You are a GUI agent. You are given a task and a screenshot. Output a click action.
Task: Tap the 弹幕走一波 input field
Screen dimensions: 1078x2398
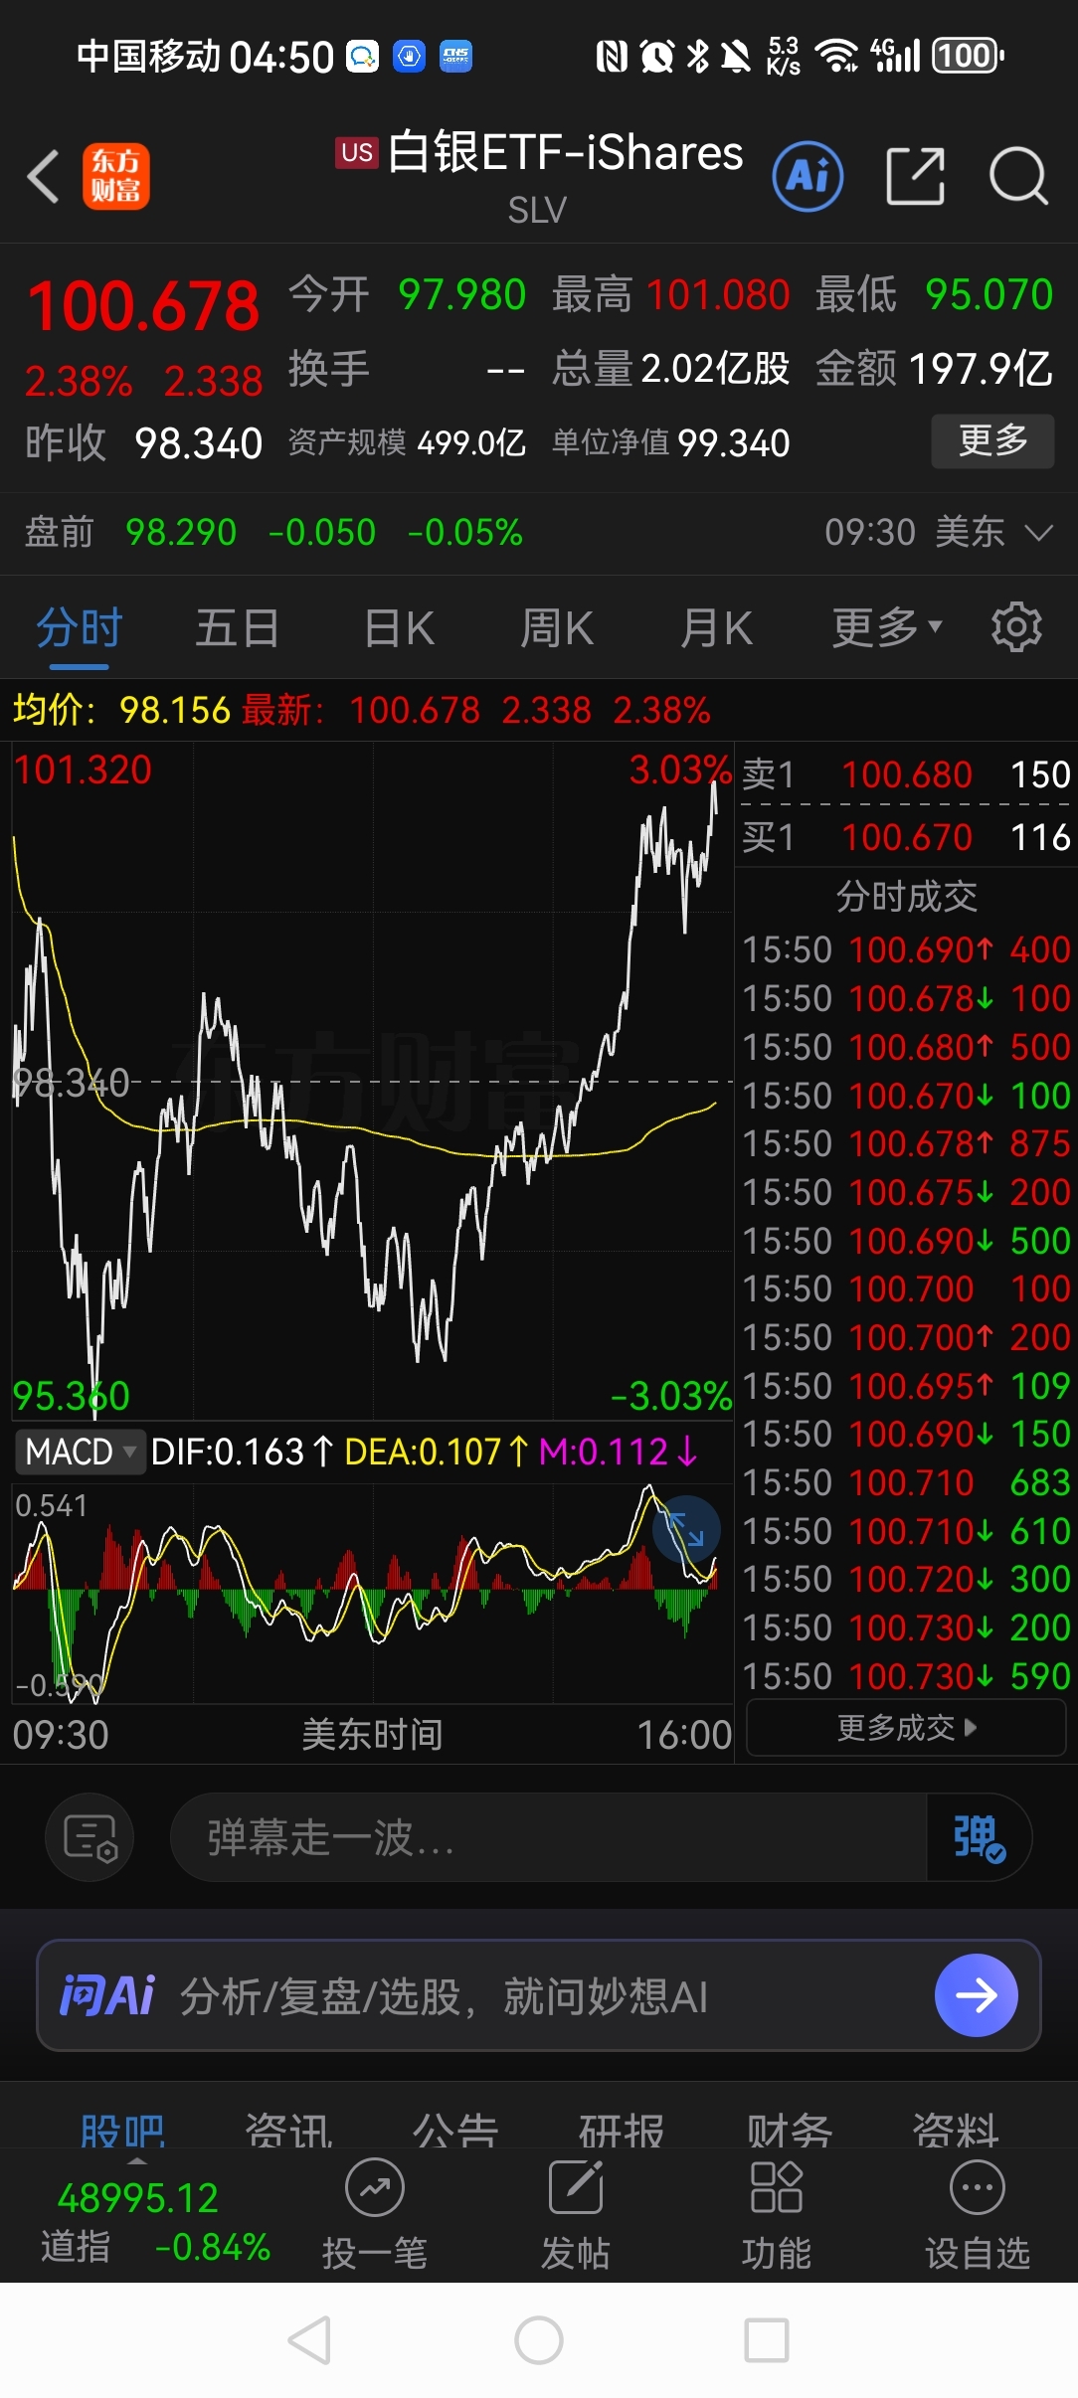[x=549, y=1837]
